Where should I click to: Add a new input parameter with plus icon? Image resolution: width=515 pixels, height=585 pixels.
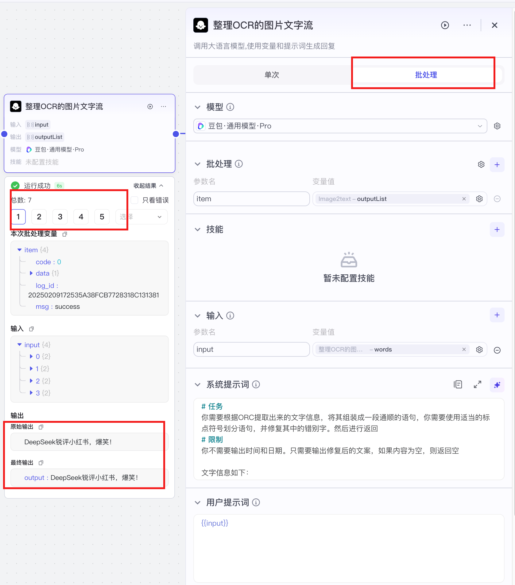[x=497, y=315]
